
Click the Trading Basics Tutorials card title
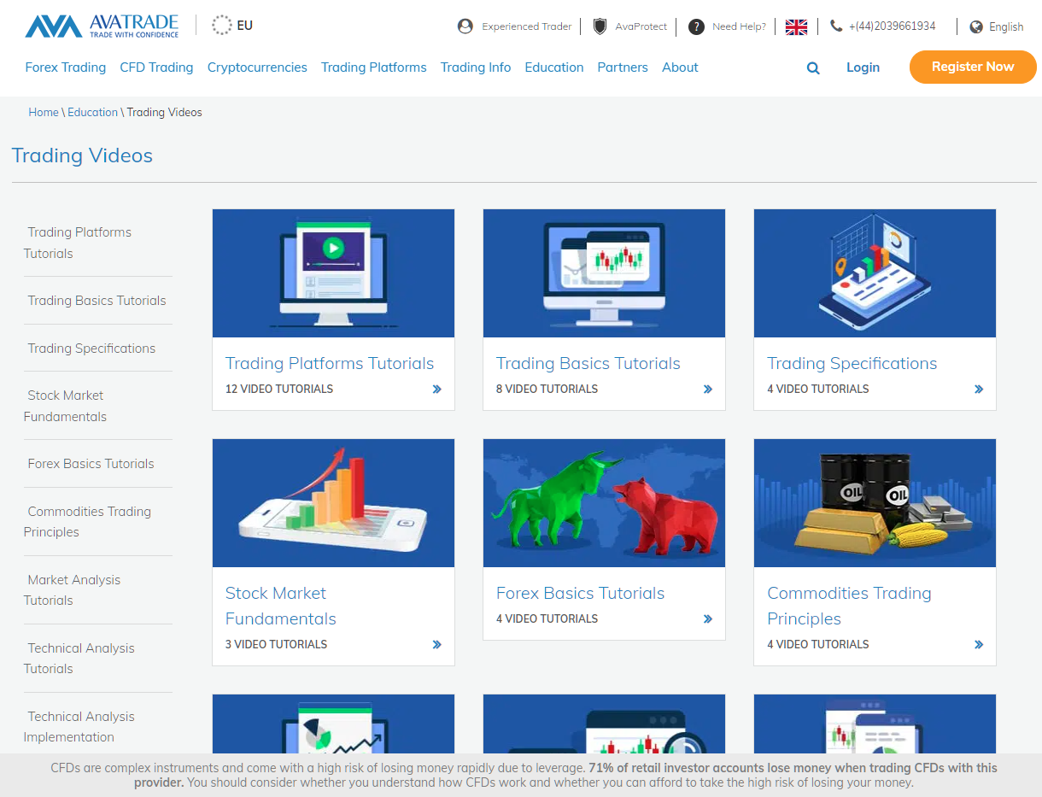(x=588, y=363)
